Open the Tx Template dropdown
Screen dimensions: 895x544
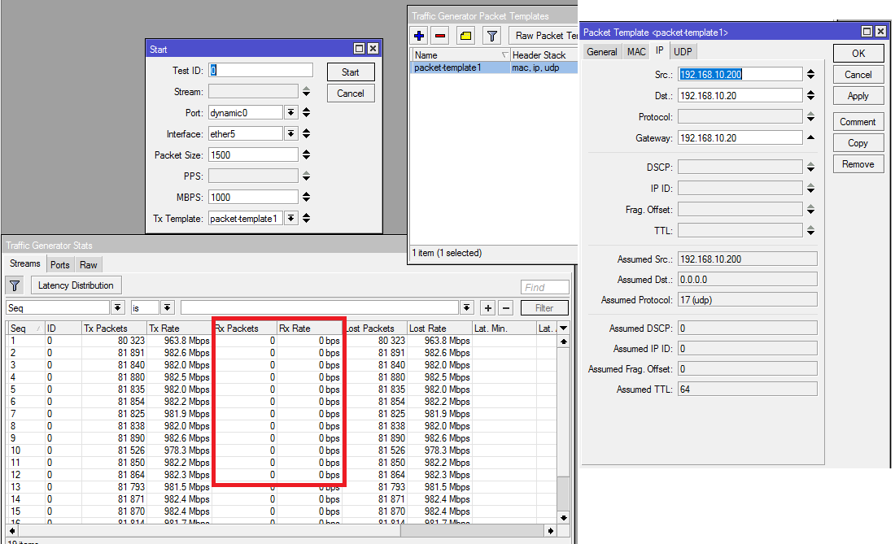click(x=290, y=218)
